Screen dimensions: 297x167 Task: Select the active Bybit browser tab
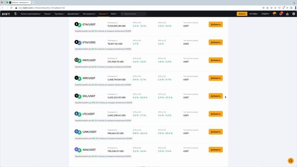[19, 2]
